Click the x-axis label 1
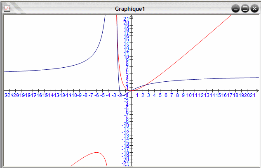The image size is (261, 168). (x=137, y=95)
